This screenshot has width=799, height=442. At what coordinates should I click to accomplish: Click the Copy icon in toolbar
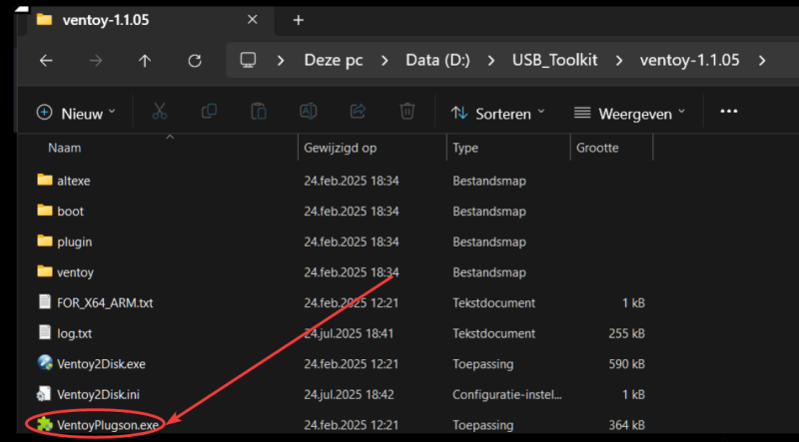point(209,112)
